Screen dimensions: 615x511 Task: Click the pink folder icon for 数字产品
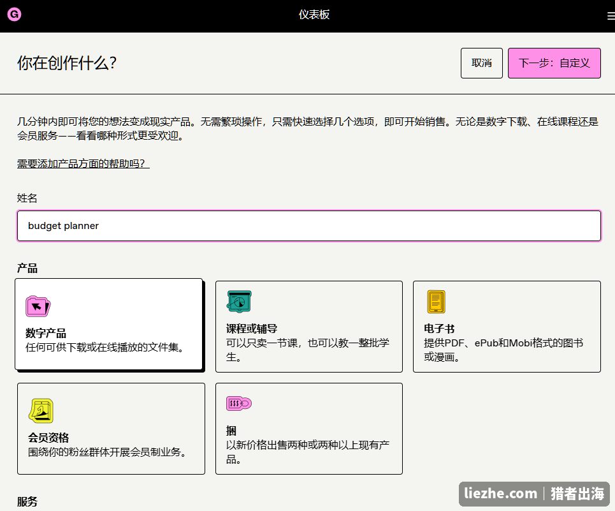click(x=38, y=306)
